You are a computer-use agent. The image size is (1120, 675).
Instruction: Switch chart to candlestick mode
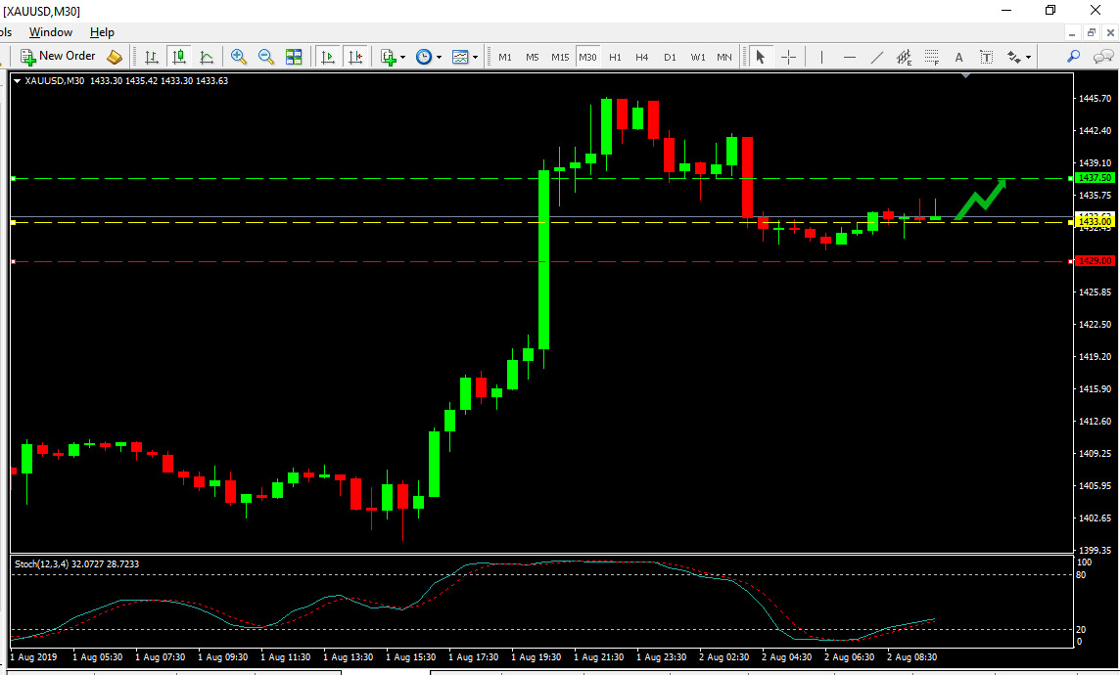click(178, 57)
